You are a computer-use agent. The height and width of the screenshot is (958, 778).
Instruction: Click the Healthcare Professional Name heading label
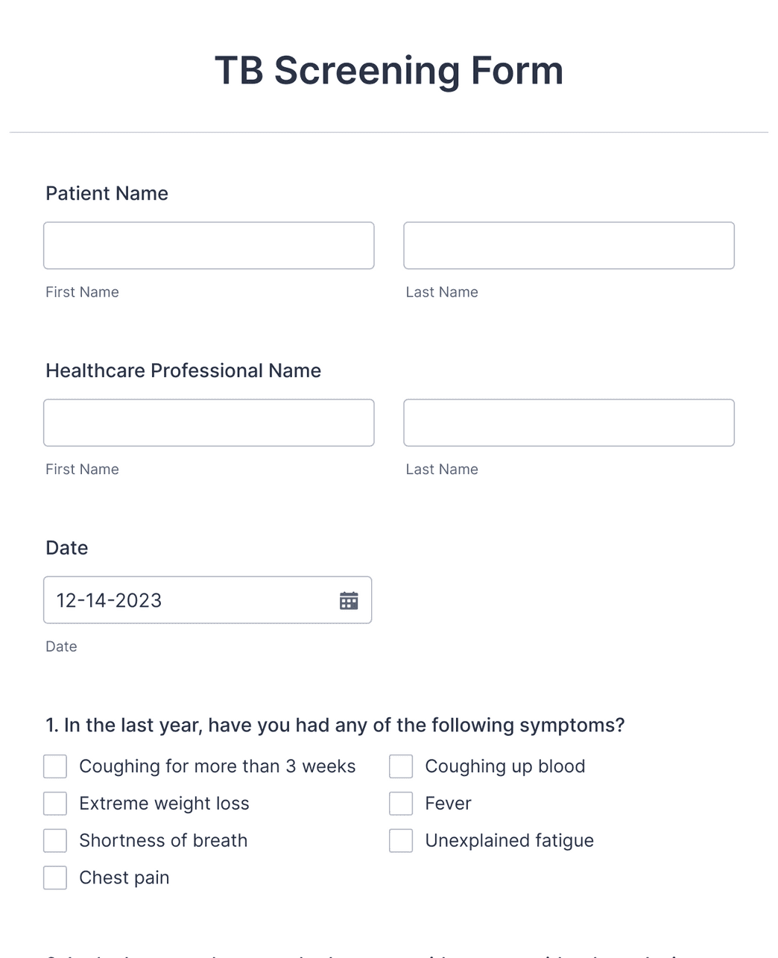tap(183, 371)
